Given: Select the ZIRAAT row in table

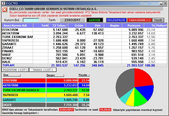Looking at the screenshot, I should pos(84,47).
